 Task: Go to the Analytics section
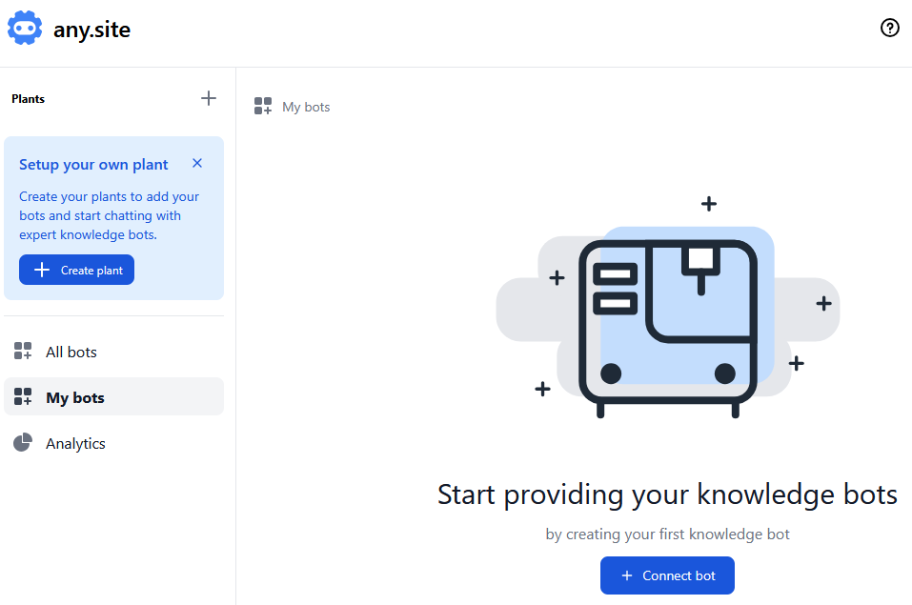click(75, 443)
